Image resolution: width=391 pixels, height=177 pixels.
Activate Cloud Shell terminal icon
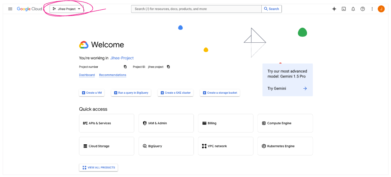(x=344, y=9)
